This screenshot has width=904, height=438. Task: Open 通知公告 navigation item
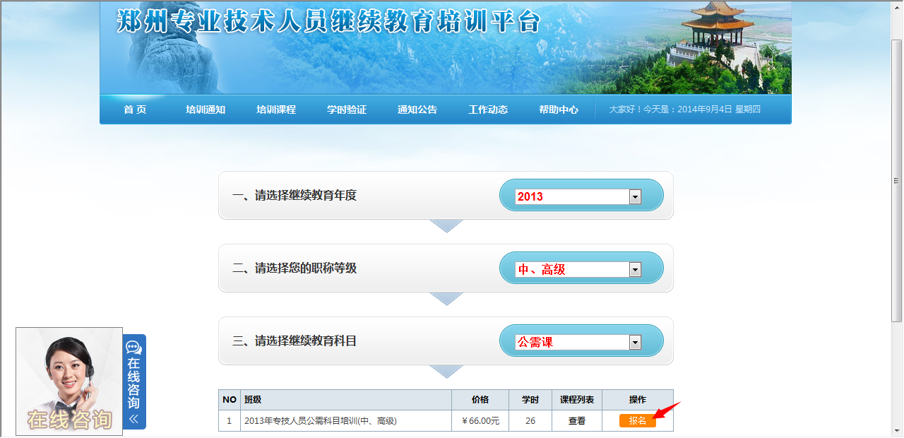click(417, 109)
